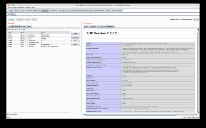Select the QSyo_2132_lastvisit cookie row
Viewport: 206px width, 128px height.
[x=39, y=37]
